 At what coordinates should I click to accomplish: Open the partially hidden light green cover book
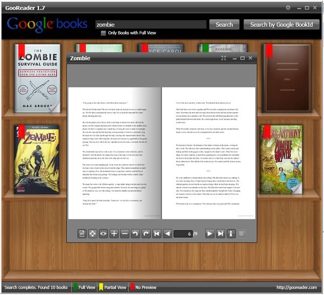tap(99, 48)
